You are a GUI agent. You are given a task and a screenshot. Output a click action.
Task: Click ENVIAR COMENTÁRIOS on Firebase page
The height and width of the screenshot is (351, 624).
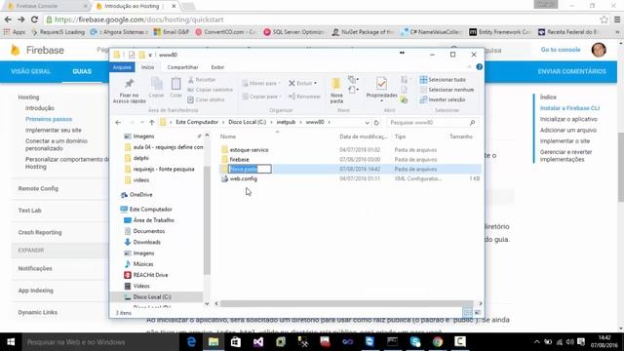[572, 71]
